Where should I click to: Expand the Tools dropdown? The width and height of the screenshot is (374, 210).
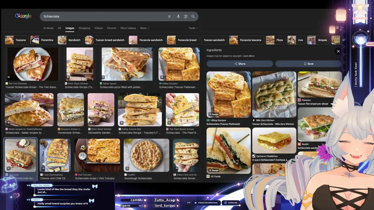pos(193,28)
